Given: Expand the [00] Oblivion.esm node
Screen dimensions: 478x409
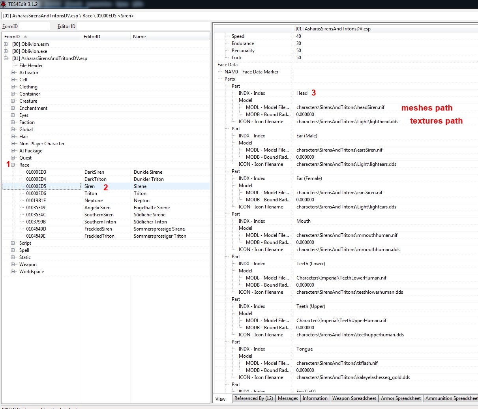Looking at the screenshot, I should pyautogui.click(x=6, y=44).
